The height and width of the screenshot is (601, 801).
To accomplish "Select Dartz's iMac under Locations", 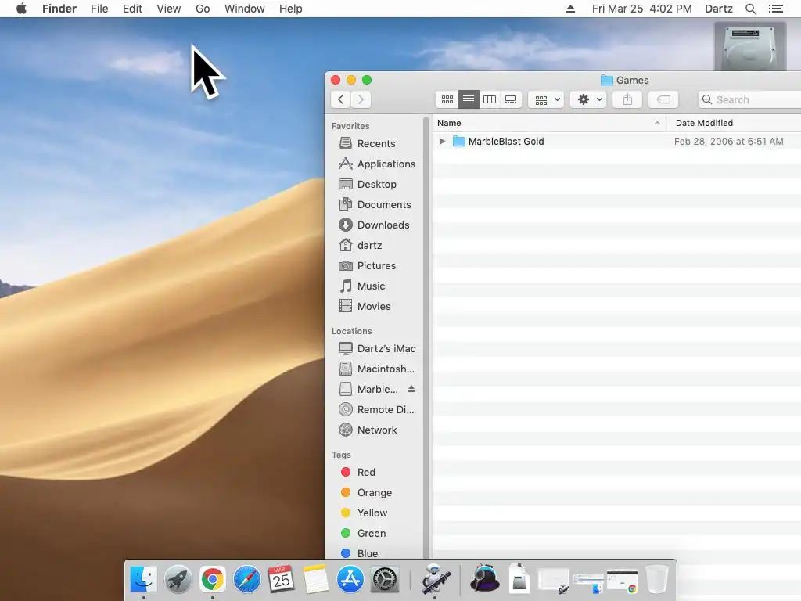I will click(377, 348).
